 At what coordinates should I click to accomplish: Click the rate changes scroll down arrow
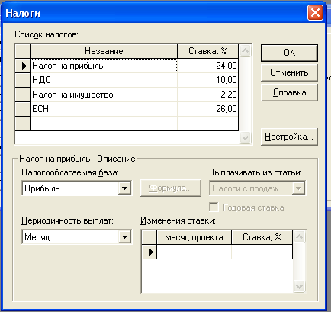tap(299, 287)
